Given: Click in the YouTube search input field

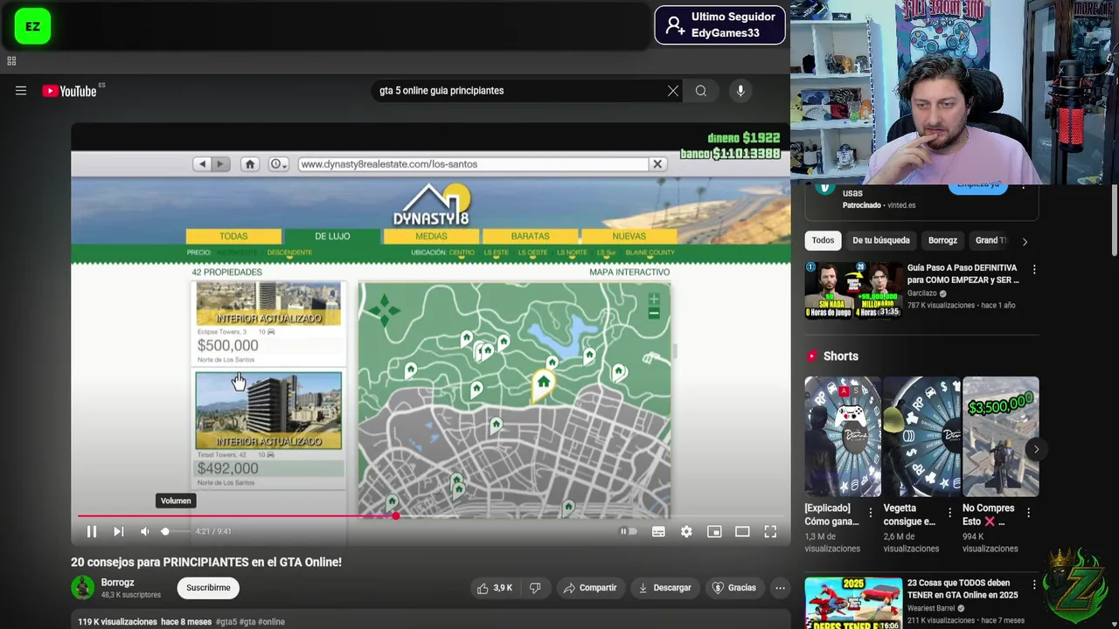Looking at the screenshot, I should (x=520, y=91).
